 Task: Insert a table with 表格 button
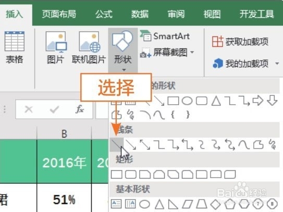pyautogui.click(x=15, y=47)
